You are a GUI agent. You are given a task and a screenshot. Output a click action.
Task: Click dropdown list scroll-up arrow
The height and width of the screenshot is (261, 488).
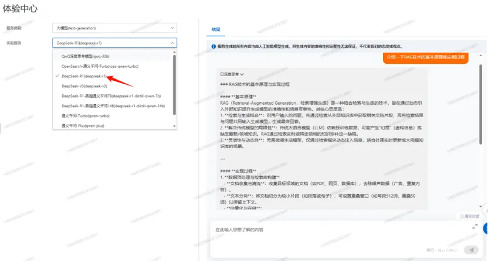174,52
